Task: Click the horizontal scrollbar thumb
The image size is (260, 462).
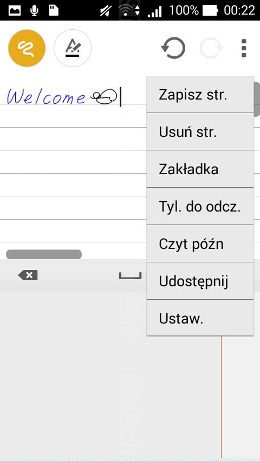Action: tap(44, 254)
